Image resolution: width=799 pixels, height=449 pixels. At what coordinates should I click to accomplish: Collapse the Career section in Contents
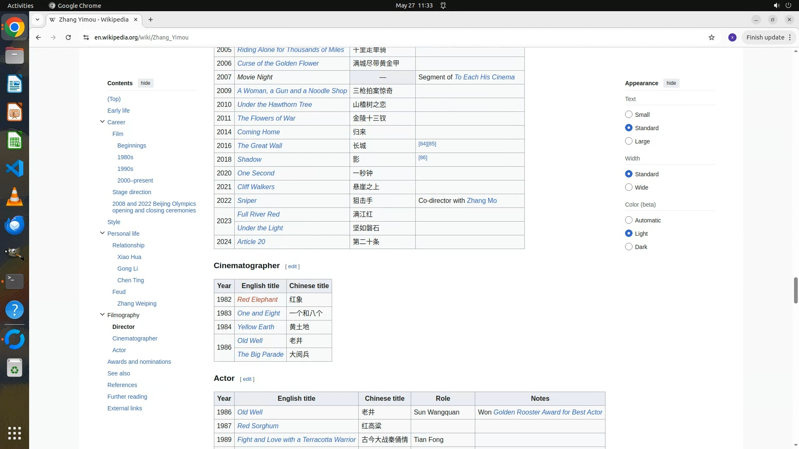102,122
